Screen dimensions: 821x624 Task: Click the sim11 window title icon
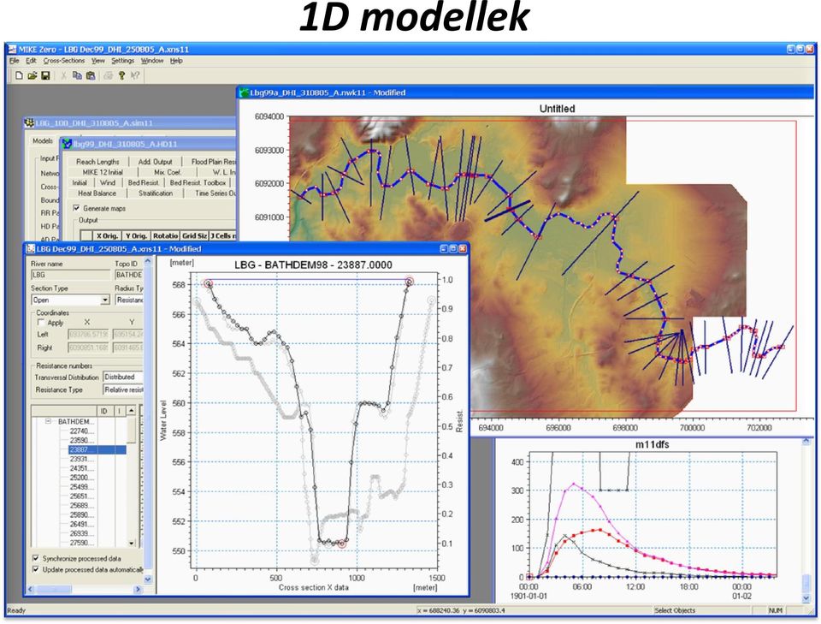[30, 123]
